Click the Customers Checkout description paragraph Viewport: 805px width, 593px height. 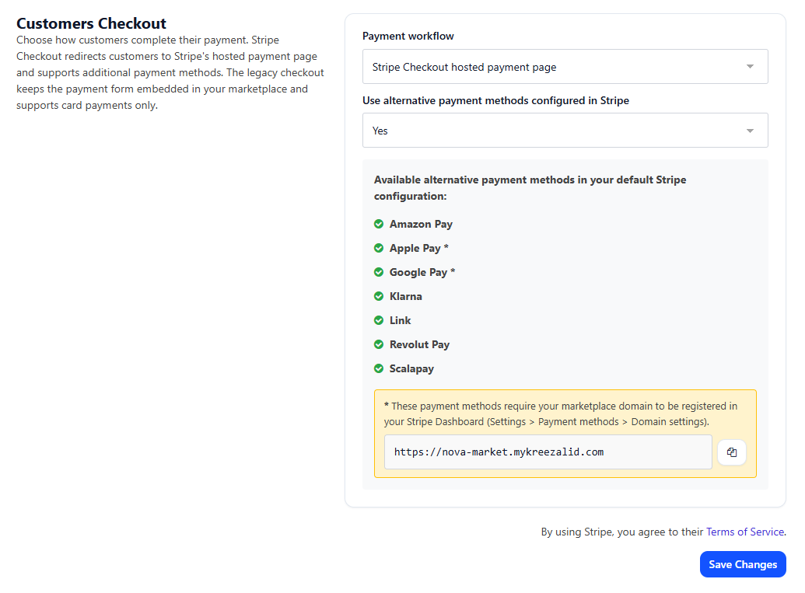[x=170, y=72]
